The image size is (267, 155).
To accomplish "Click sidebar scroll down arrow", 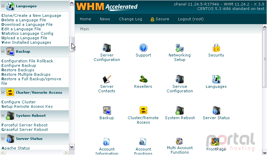I will coord(72,147).
